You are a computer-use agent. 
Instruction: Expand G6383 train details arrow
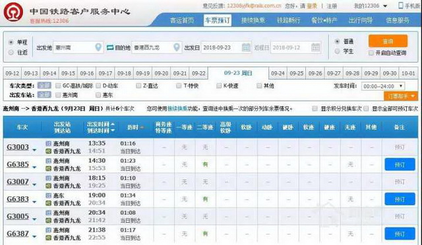(x=34, y=202)
